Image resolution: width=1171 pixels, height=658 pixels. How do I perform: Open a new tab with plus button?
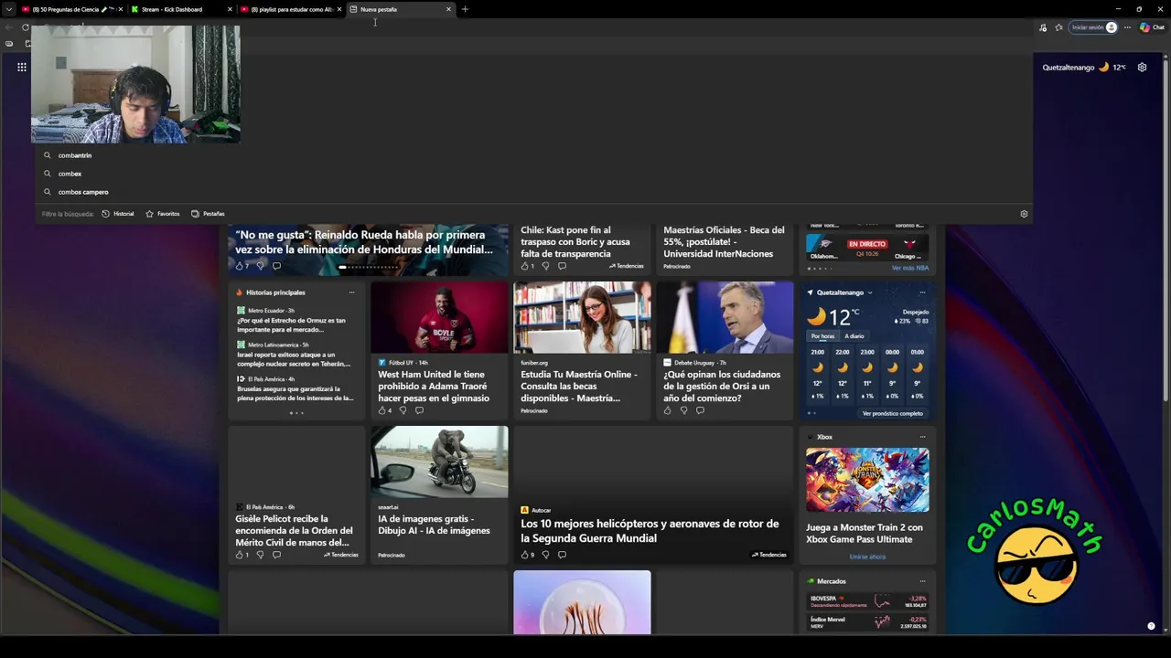(x=465, y=9)
